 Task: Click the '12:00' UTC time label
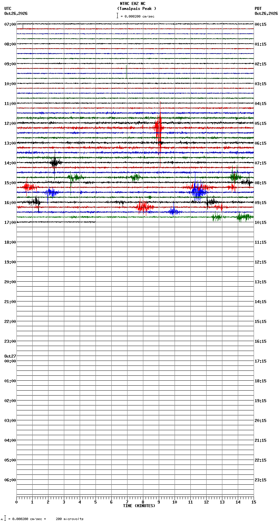[10, 123]
